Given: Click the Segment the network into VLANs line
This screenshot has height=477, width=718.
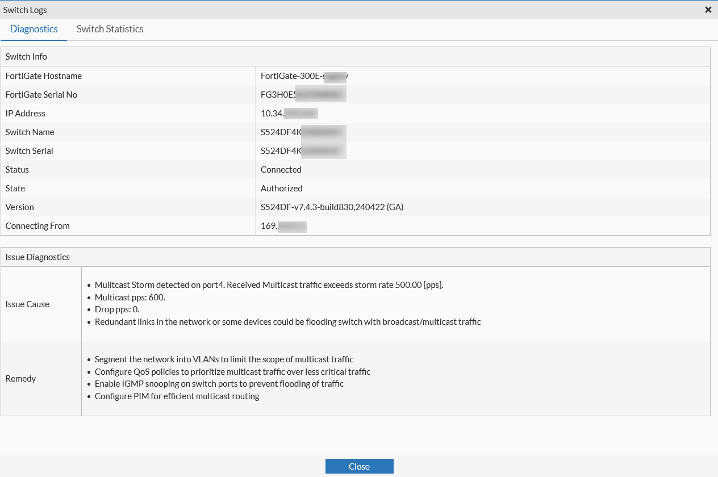Looking at the screenshot, I should click(x=224, y=359).
